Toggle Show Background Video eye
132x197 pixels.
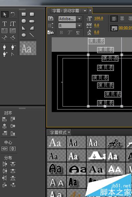tap(114, 28)
